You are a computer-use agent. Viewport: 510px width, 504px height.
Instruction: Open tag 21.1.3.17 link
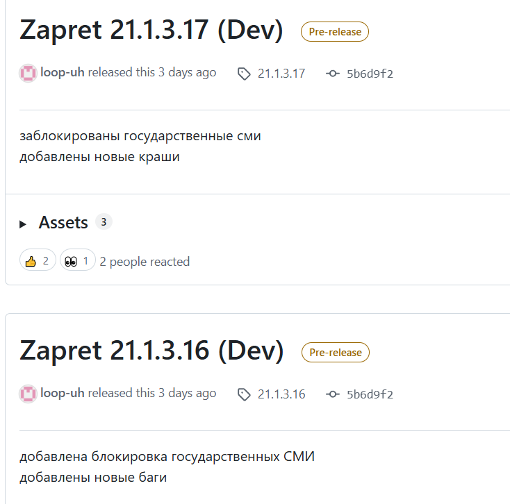click(x=281, y=74)
